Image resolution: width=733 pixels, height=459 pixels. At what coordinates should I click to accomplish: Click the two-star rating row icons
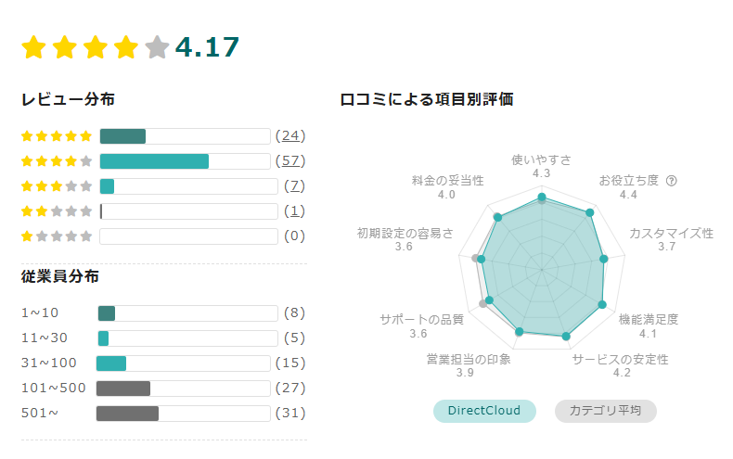57,211
